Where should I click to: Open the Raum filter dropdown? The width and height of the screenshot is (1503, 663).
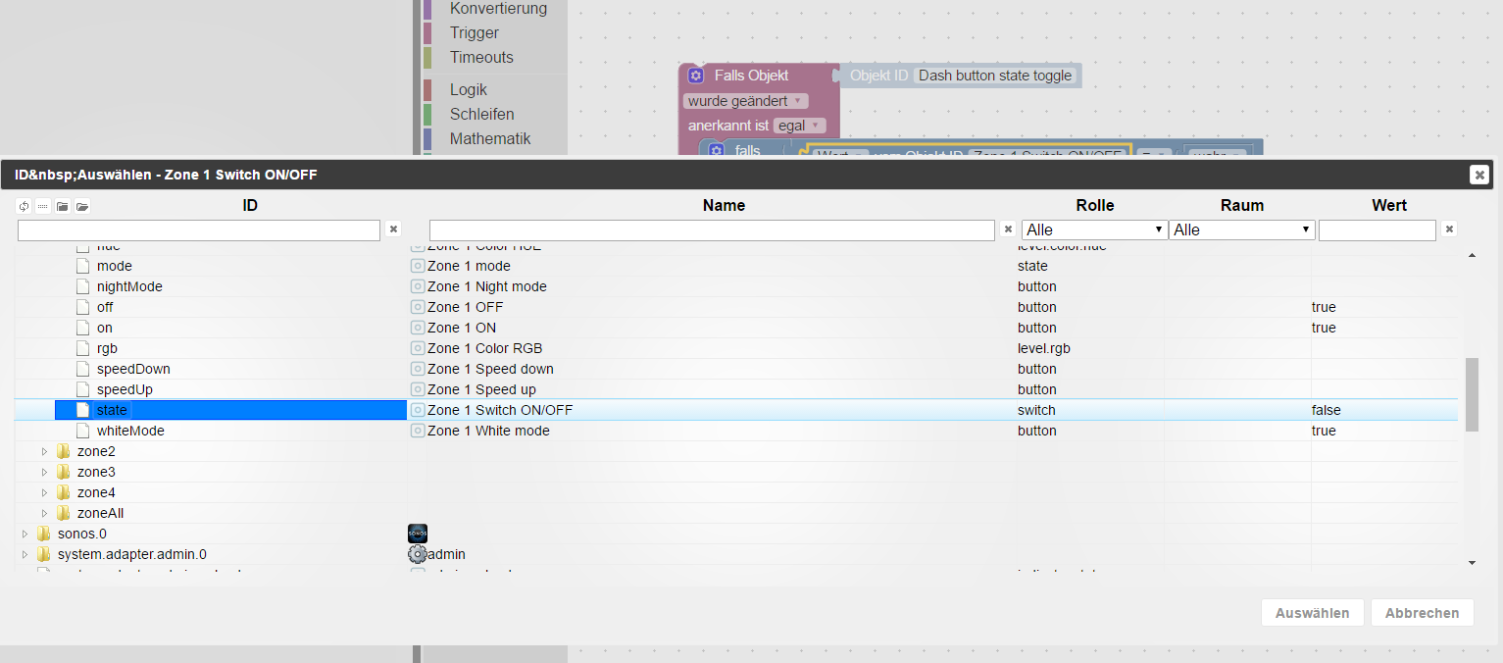(x=1241, y=229)
